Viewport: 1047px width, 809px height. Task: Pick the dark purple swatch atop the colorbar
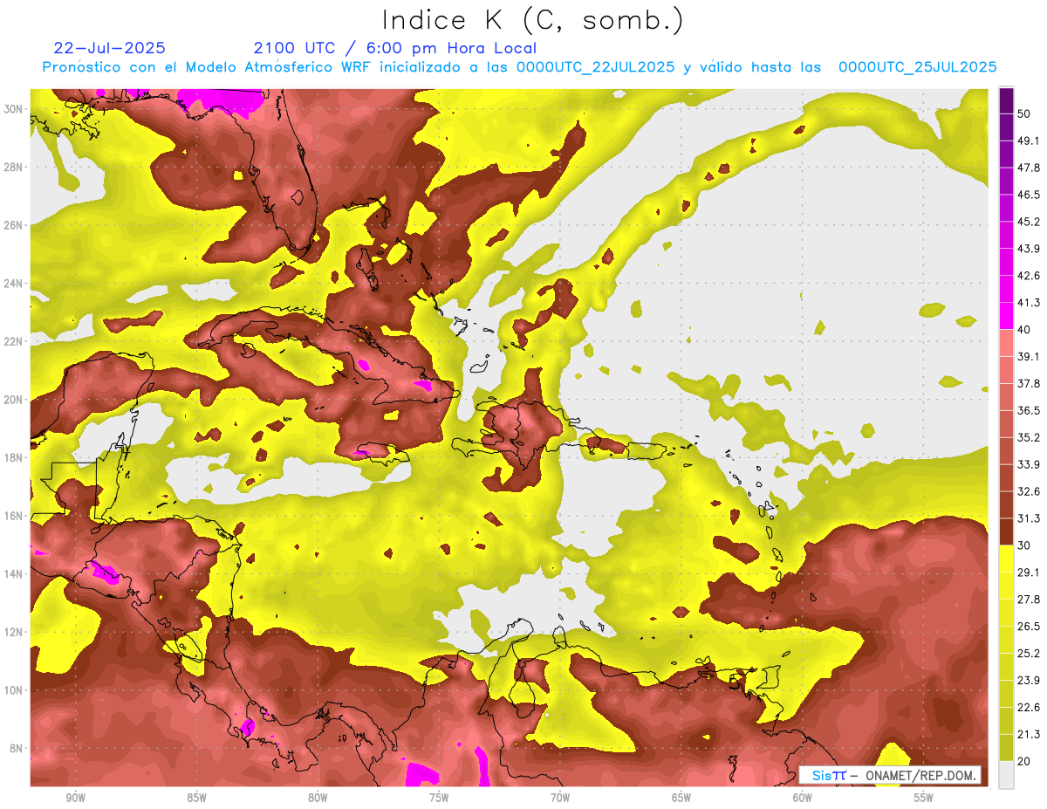(1006, 100)
